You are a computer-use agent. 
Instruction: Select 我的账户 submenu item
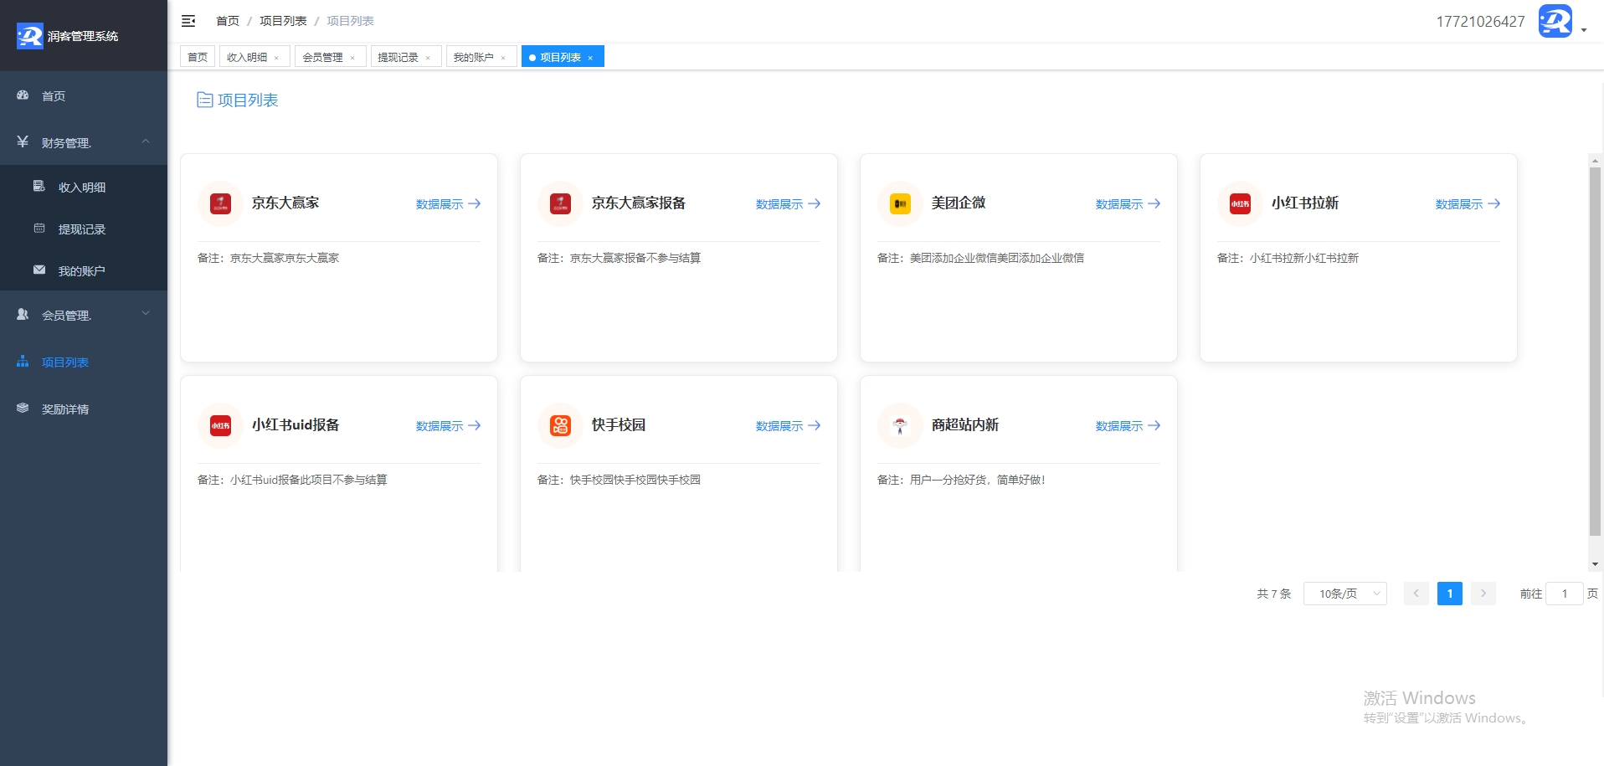tap(84, 270)
